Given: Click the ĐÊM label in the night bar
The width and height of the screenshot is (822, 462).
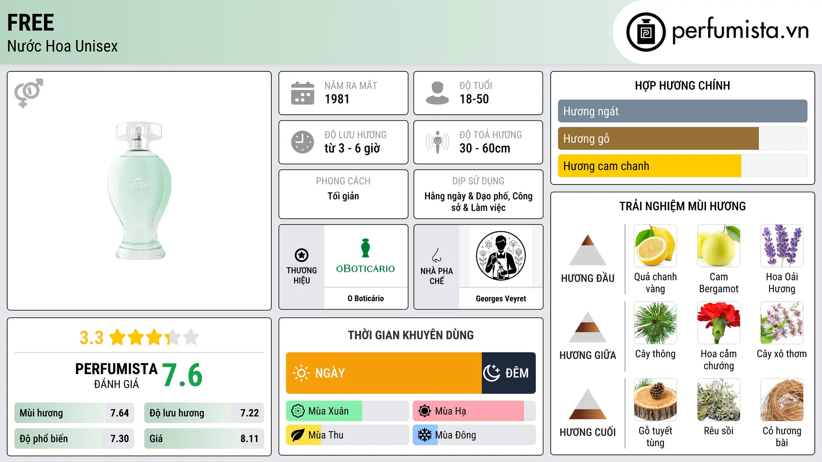Looking at the screenshot, I should (x=517, y=373).
